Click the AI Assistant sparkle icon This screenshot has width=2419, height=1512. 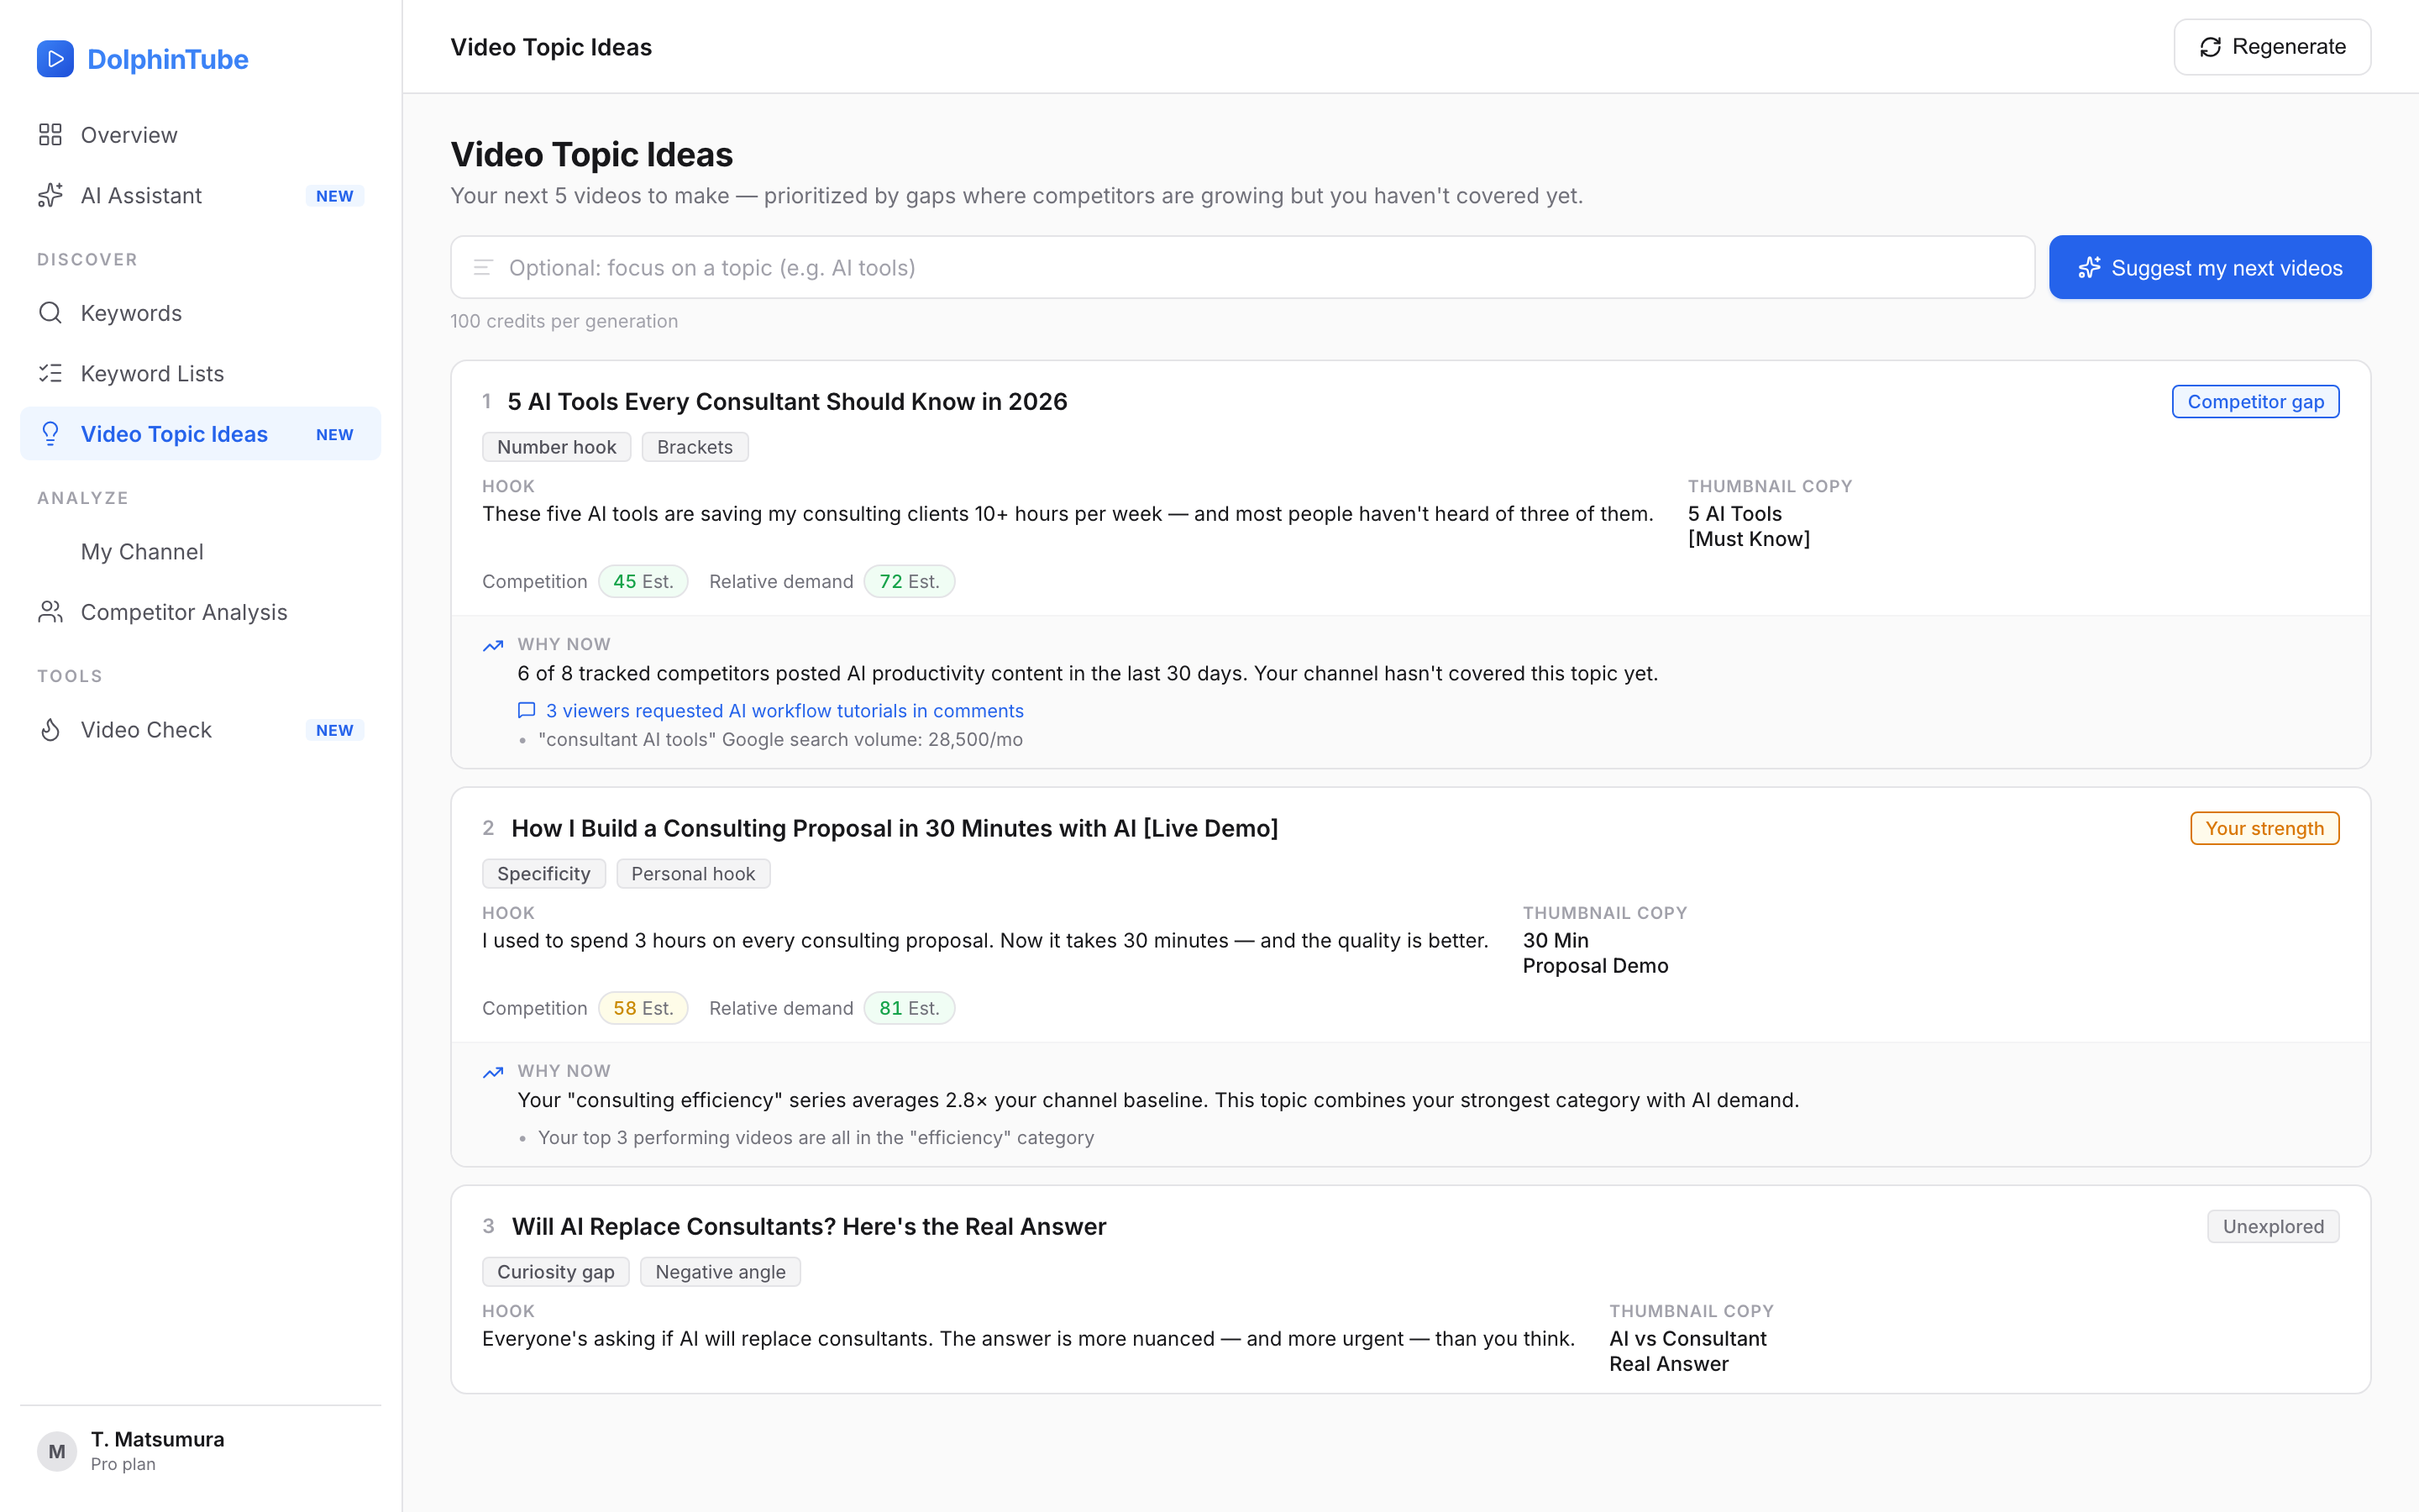(50, 196)
